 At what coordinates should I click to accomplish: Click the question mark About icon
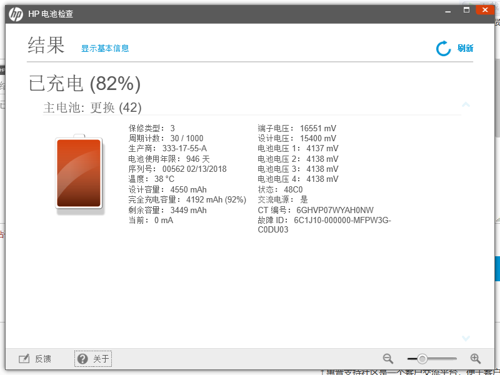coord(82,359)
